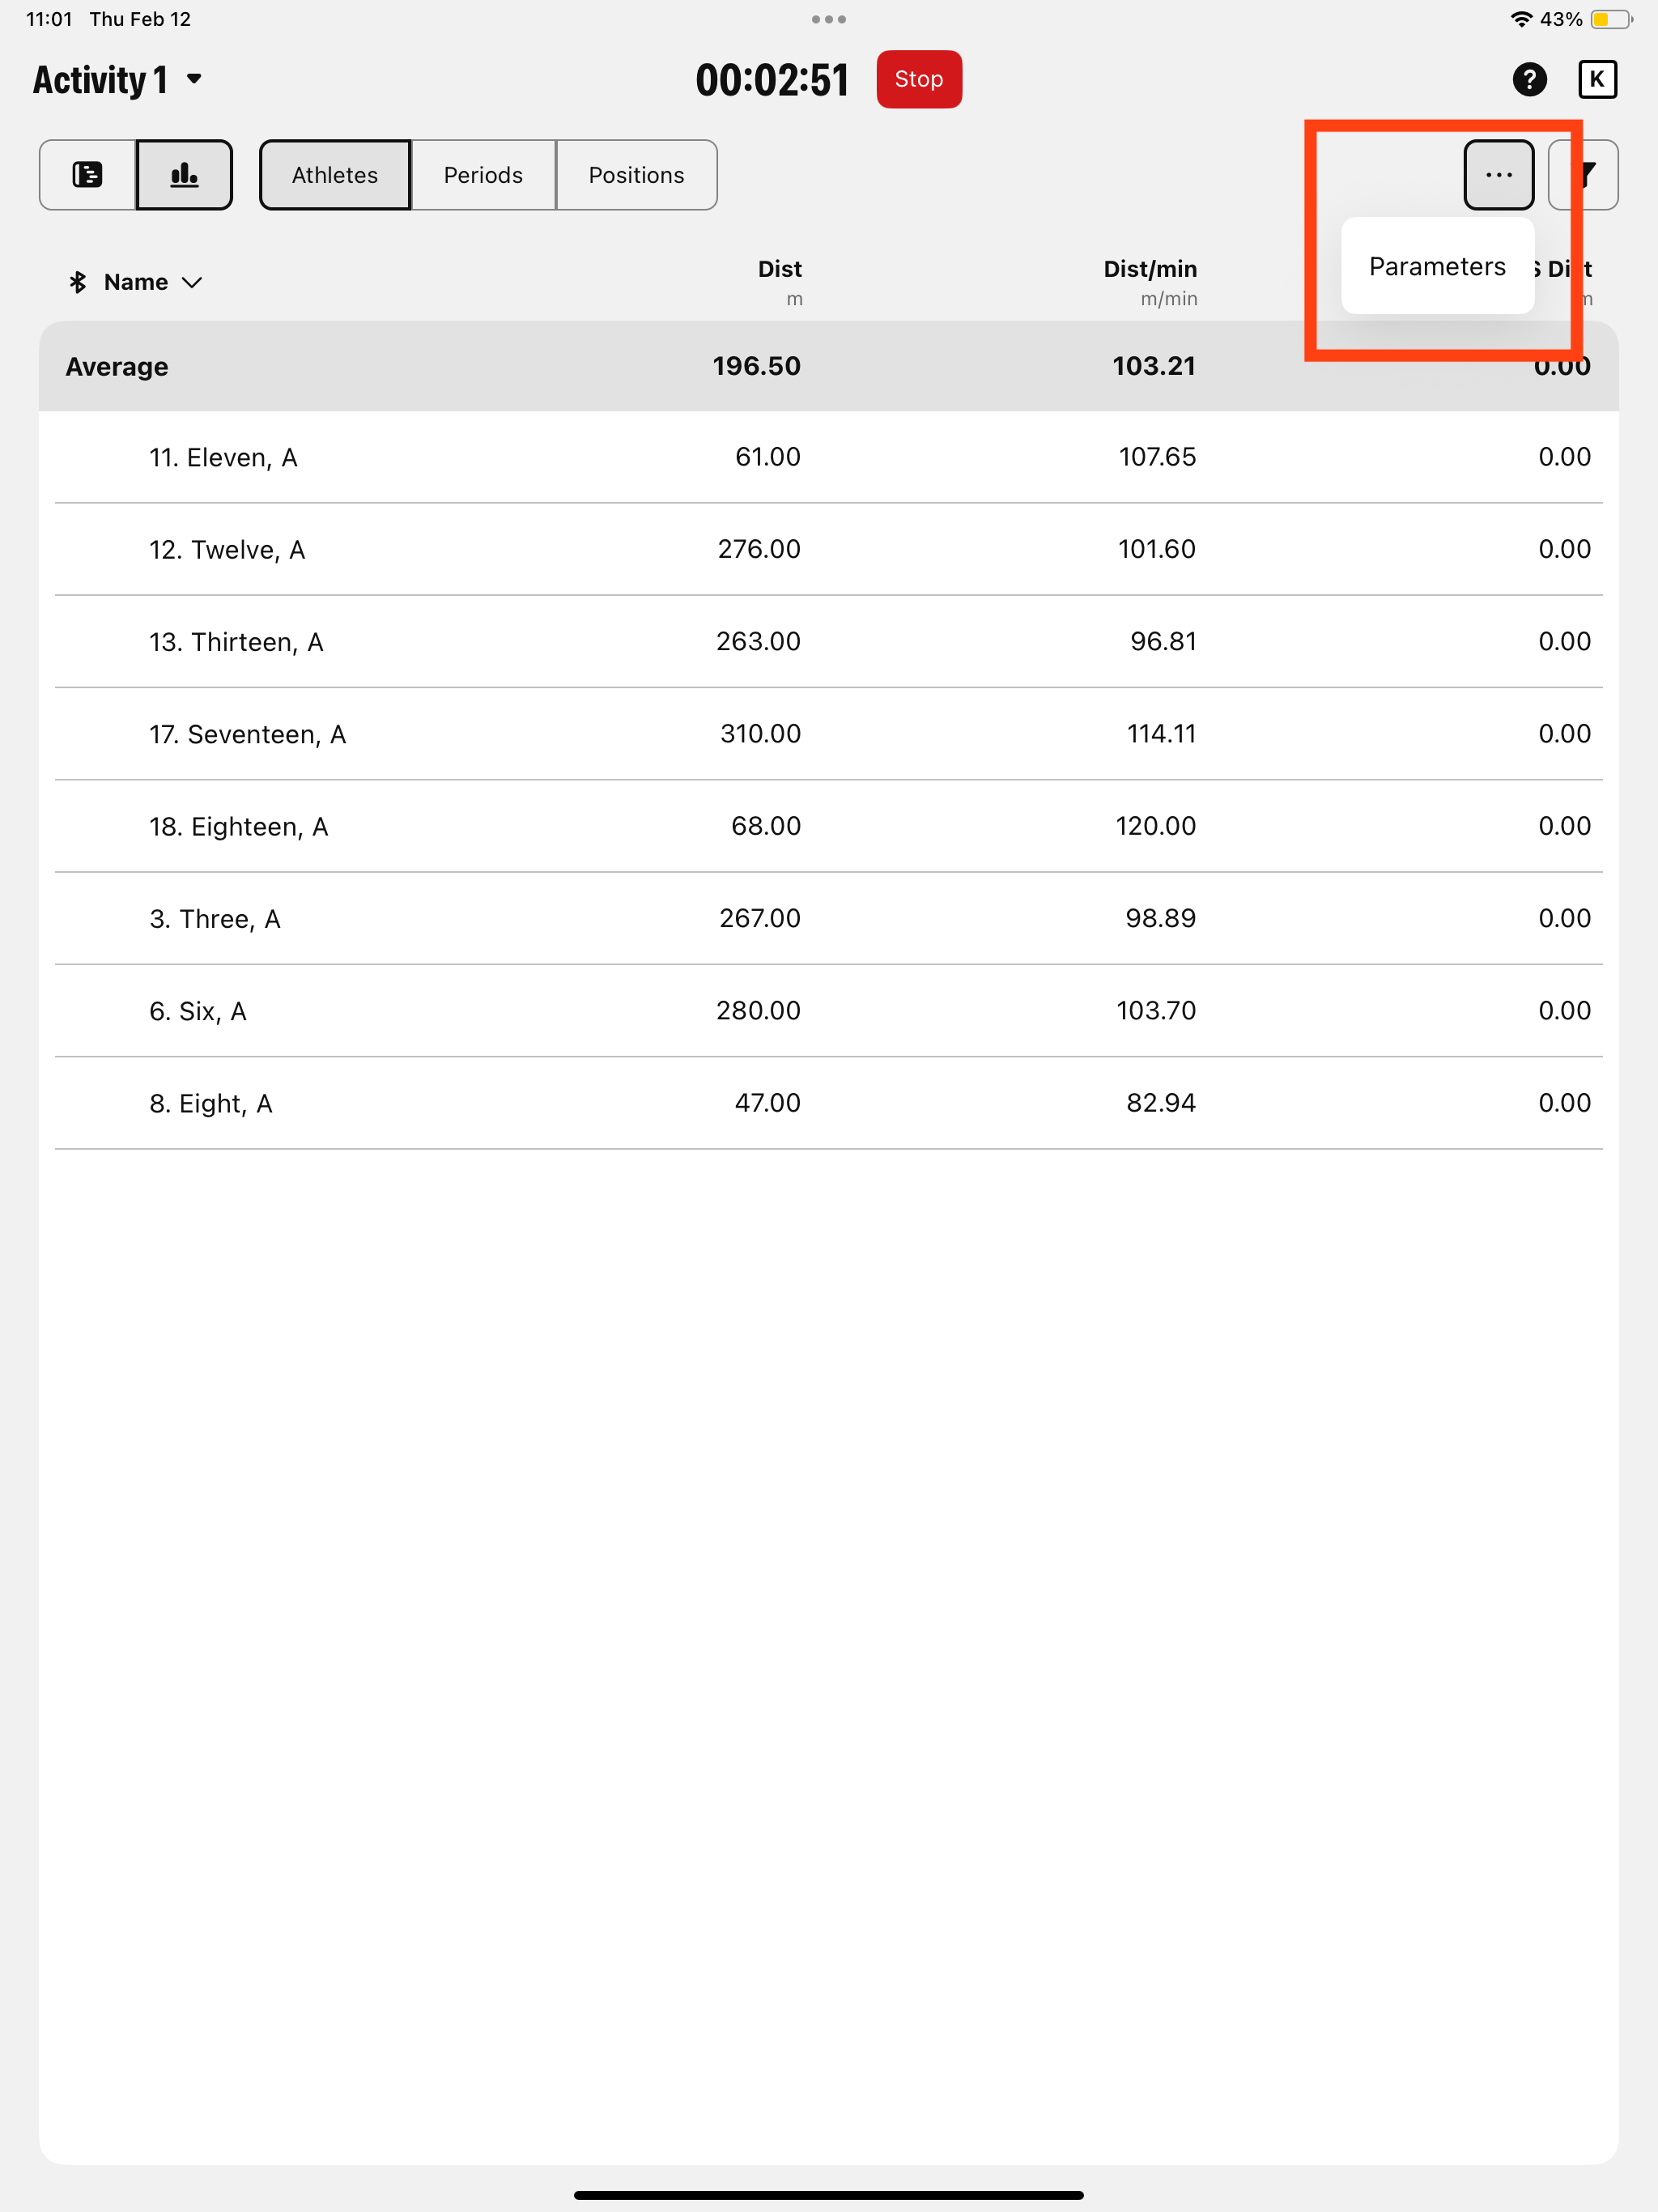The height and width of the screenshot is (2212, 1658).
Task: Click the ellipsis options icon
Action: [1499, 174]
